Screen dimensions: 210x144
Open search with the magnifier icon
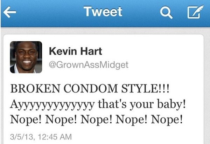(166, 13)
